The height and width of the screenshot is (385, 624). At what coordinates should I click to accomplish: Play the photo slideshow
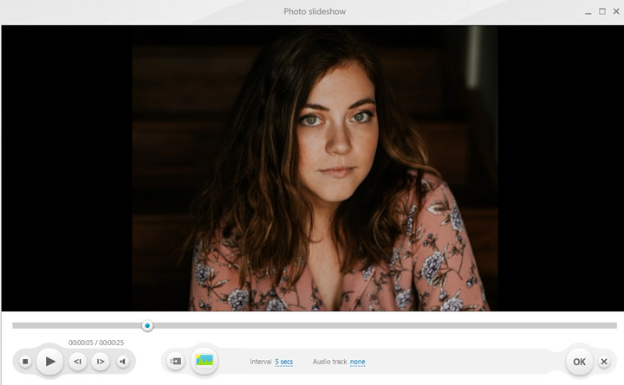tap(49, 362)
